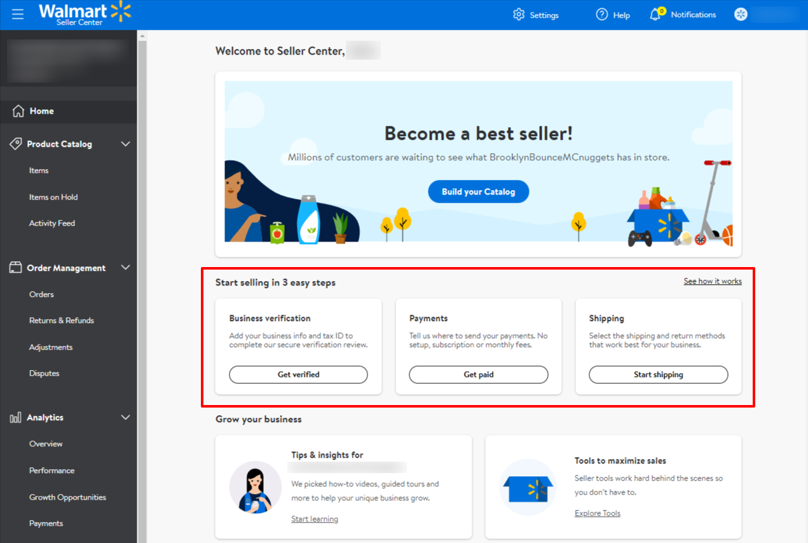
Task: Click the Get verified button
Action: tap(298, 375)
